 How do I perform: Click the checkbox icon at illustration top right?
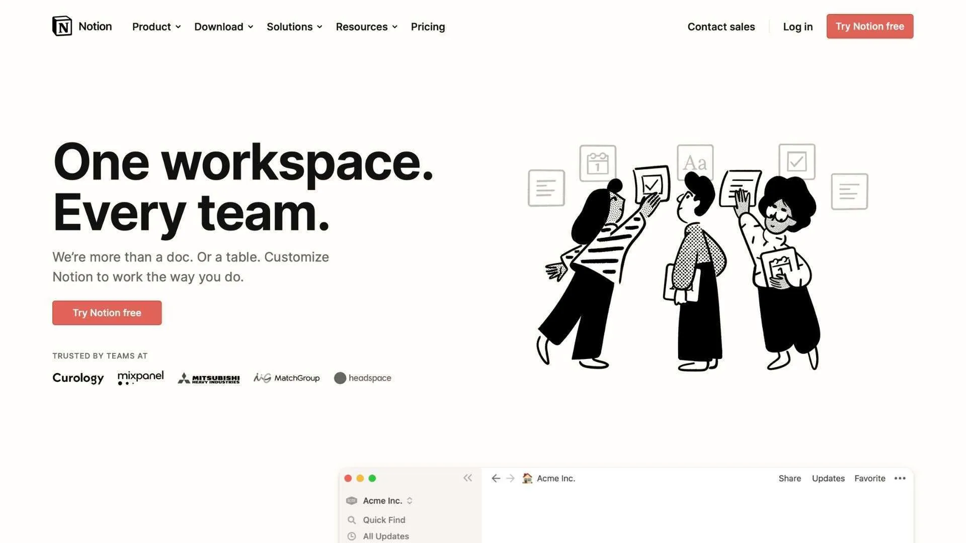[796, 161]
